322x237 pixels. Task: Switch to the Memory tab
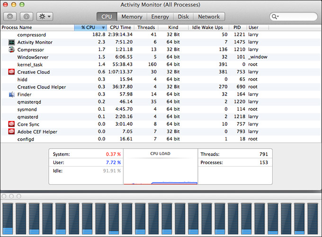click(x=132, y=17)
